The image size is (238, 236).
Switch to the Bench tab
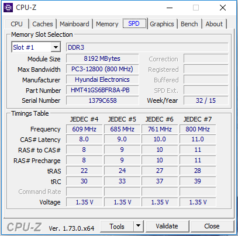pyautogui.click(x=189, y=24)
